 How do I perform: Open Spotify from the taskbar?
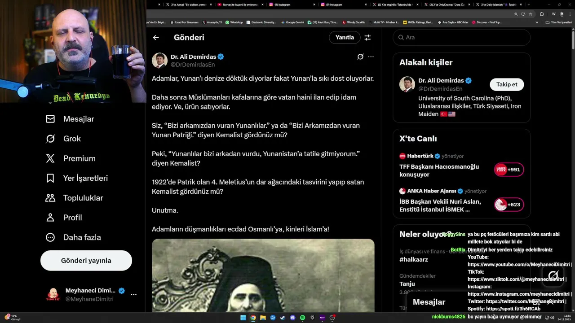[302, 318]
